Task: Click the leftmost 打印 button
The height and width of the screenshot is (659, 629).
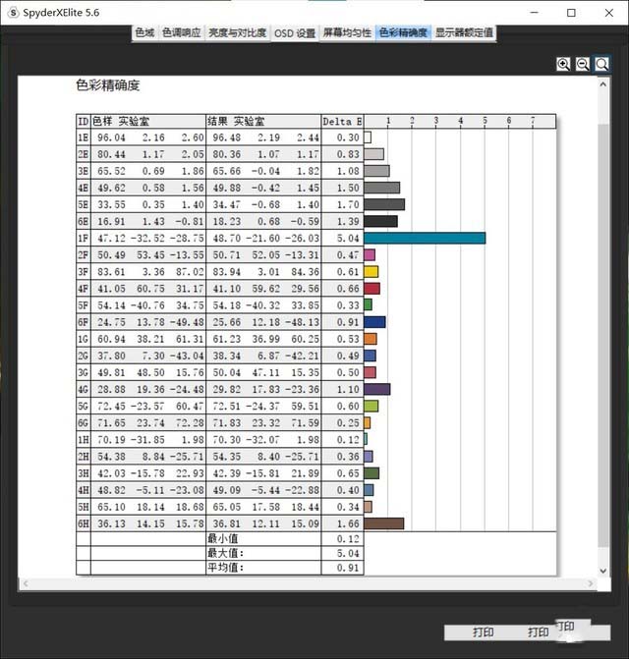Action: (x=483, y=632)
